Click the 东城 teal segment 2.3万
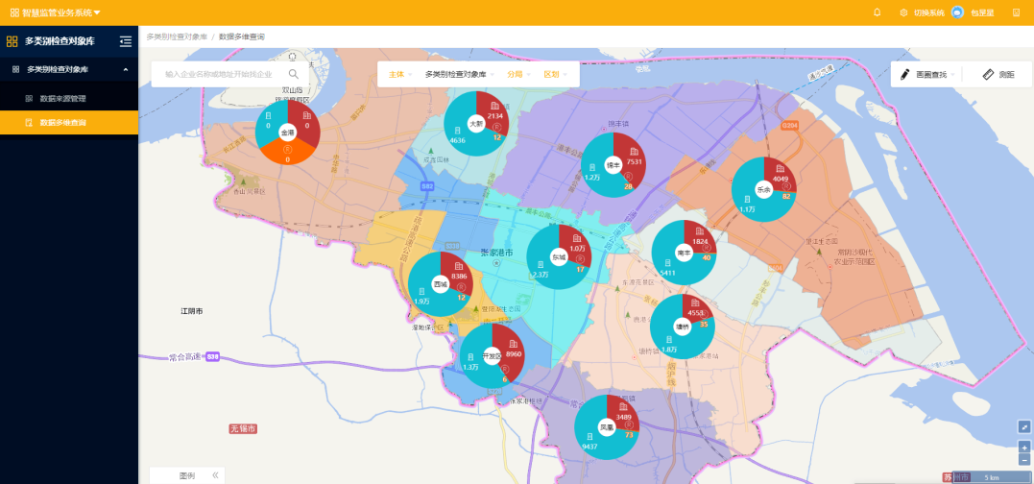This screenshot has height=484, width=1034. (541, 271)
